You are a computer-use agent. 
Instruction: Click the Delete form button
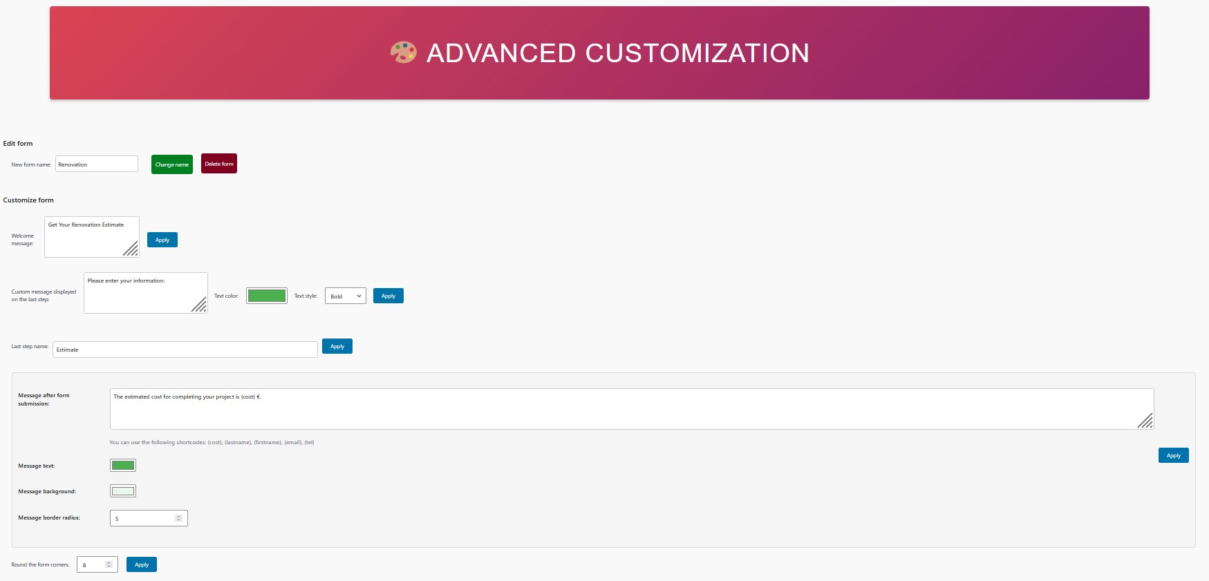pos(219,164)
